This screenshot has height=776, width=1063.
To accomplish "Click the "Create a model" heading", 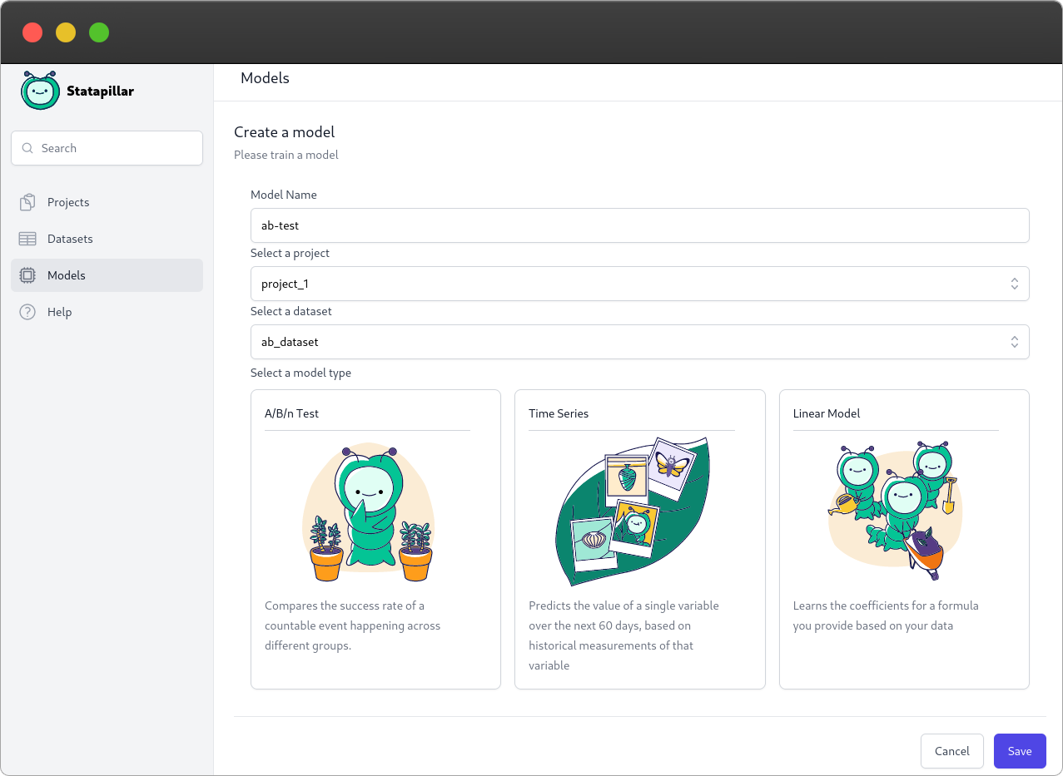I will 284,132.
